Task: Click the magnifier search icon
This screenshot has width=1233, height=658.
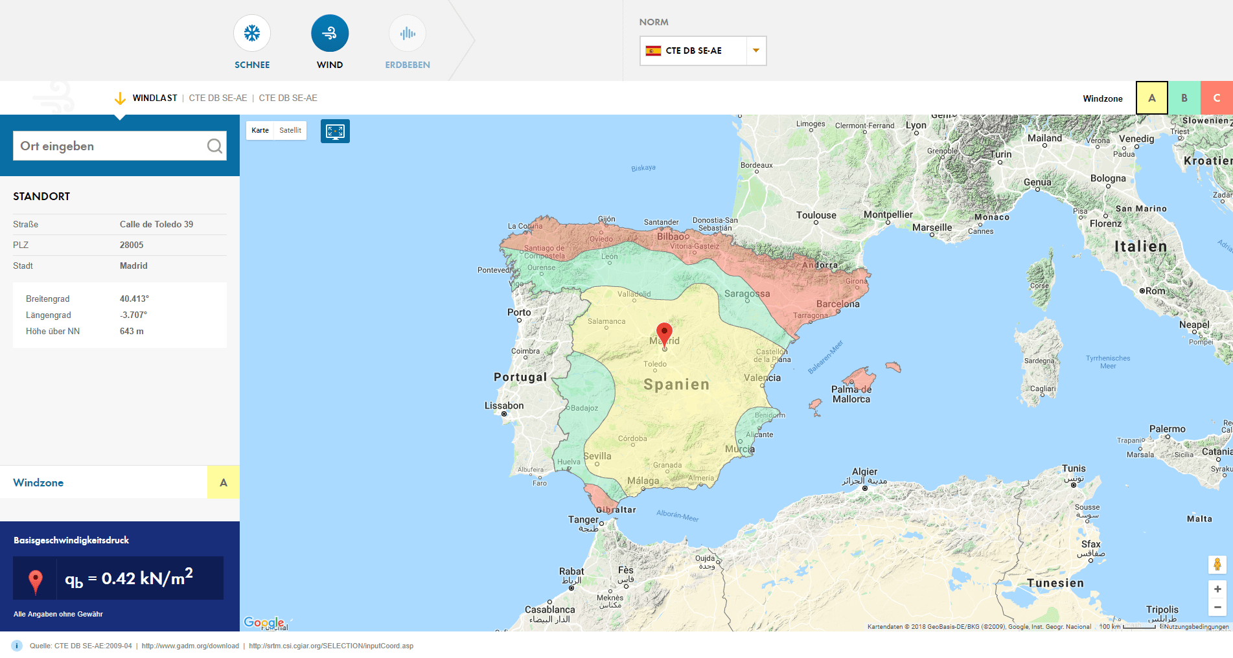Action: click(x=214, y=146)
